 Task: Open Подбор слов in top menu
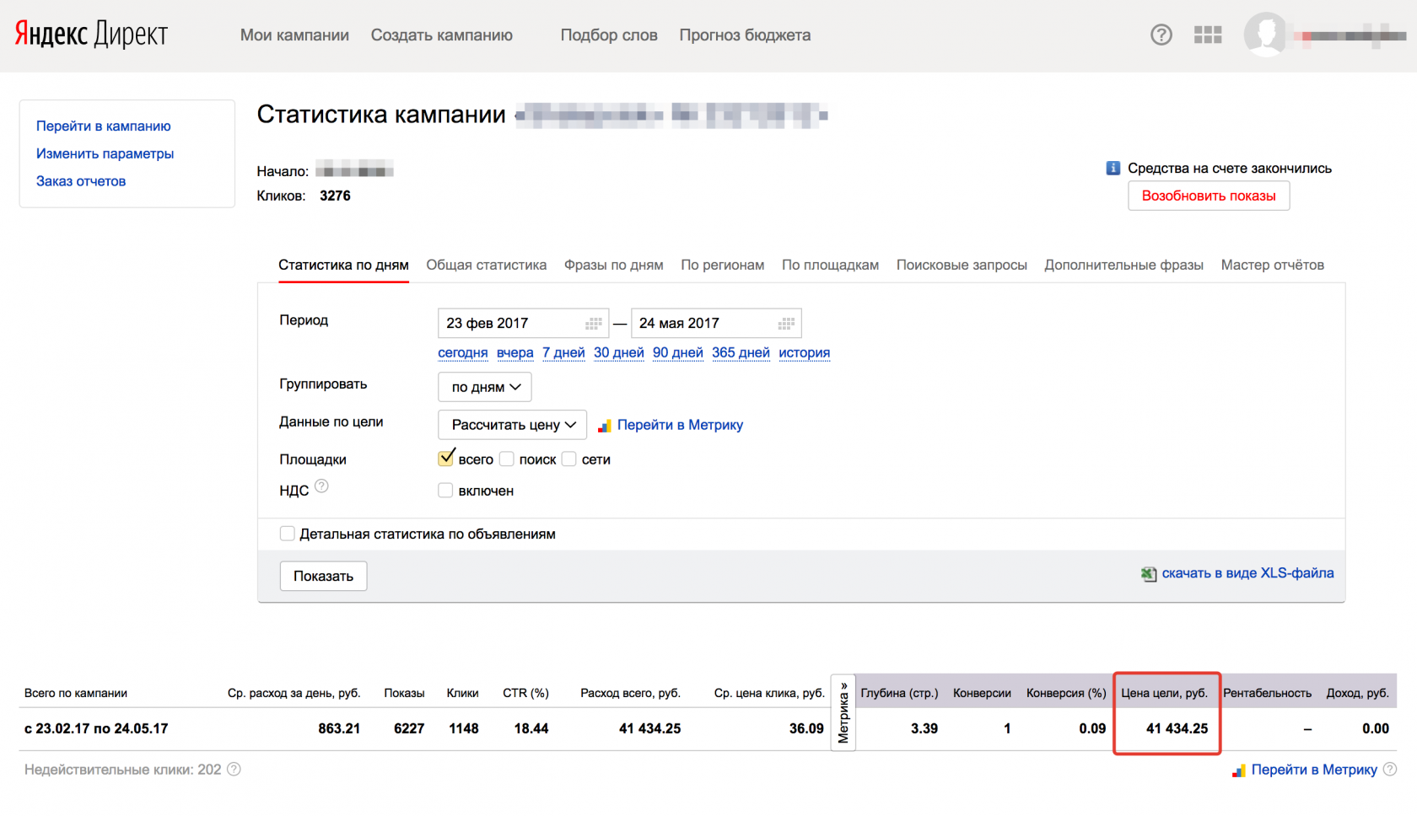point(609,35)
